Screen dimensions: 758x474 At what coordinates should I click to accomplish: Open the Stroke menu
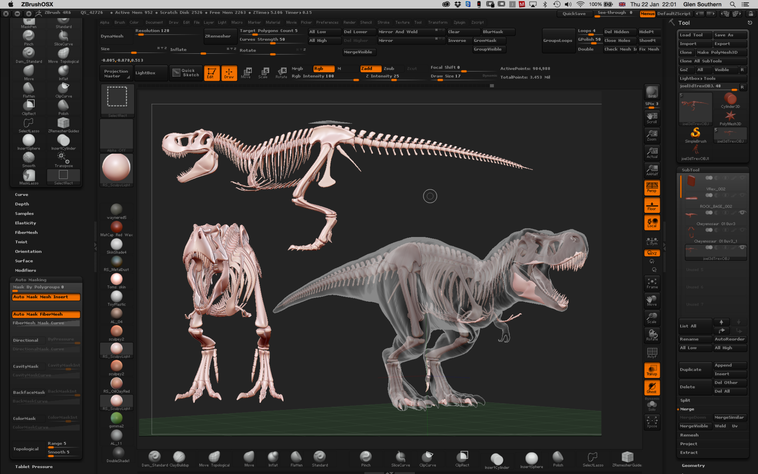coord(383,22)
